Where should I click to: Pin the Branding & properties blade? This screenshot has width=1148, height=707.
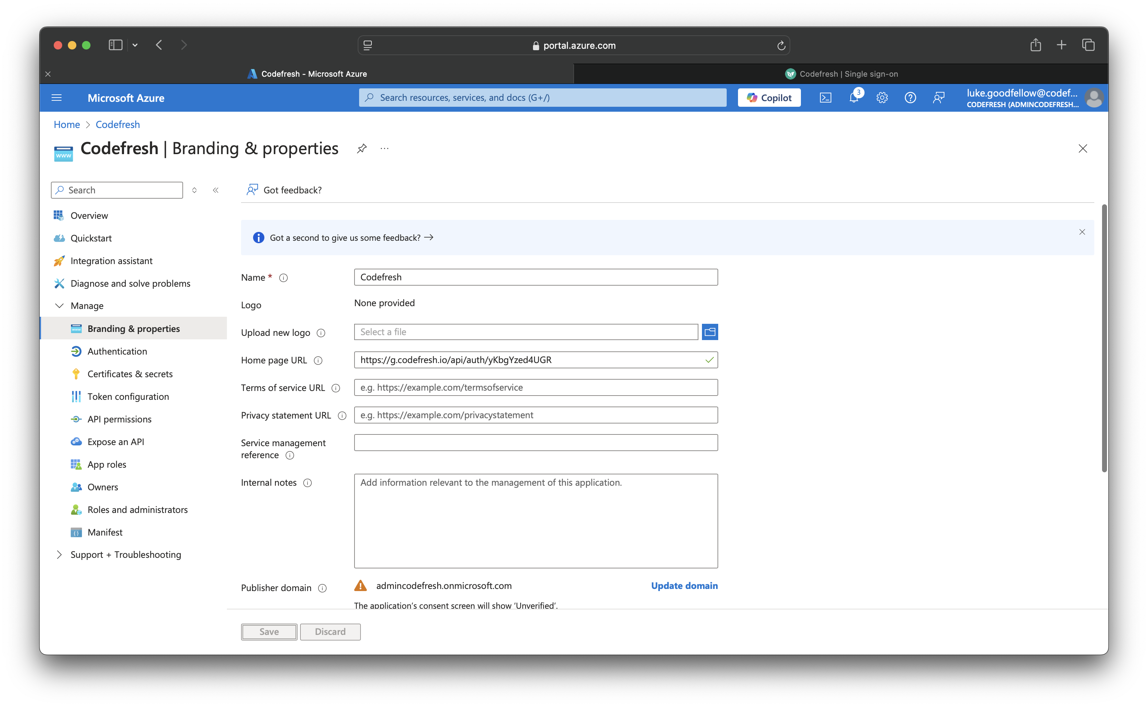(x=361, y=149)
